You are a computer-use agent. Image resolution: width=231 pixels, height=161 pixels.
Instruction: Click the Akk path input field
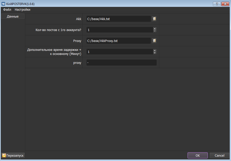(119, 19)
